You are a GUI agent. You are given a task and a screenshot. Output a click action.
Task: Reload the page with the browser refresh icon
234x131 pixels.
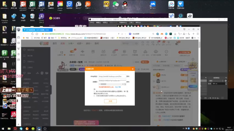click(32, 34)
